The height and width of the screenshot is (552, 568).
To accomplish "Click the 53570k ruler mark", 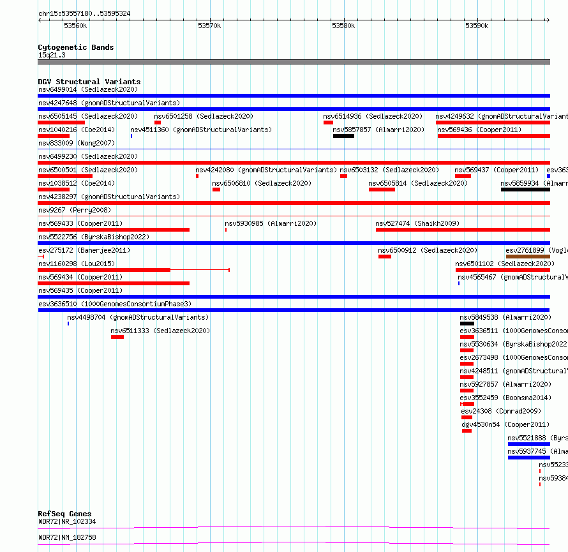I will point(209,26).
